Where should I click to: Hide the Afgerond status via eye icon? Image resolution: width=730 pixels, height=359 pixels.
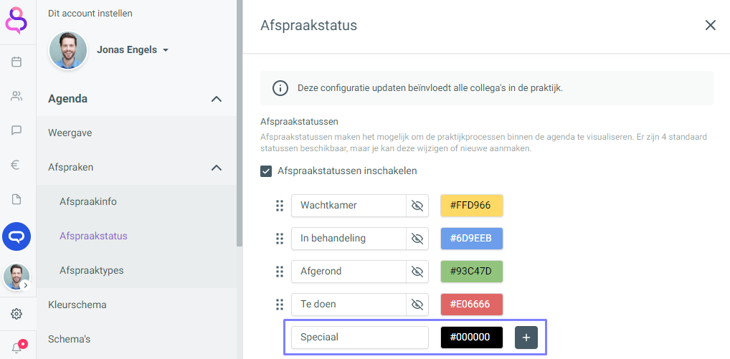point(417,272)
